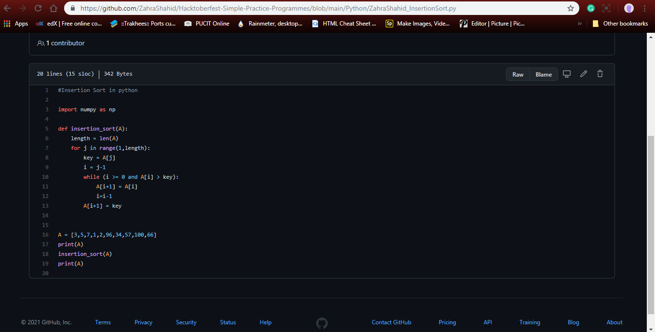Open Rainmeter desktop bookmark
655x332 pixels.
coord(270,23)
